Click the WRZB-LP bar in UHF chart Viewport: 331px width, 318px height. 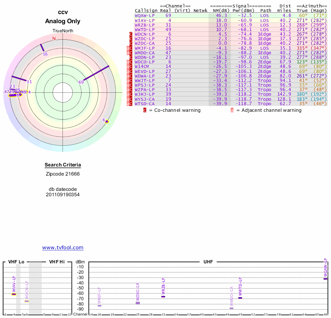pyautogui.click(x=163, y=296)
